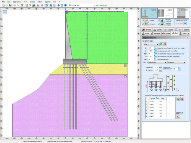191x143 pixels.
Task: Click the save floppy disk icon
Action: [10, 5]
